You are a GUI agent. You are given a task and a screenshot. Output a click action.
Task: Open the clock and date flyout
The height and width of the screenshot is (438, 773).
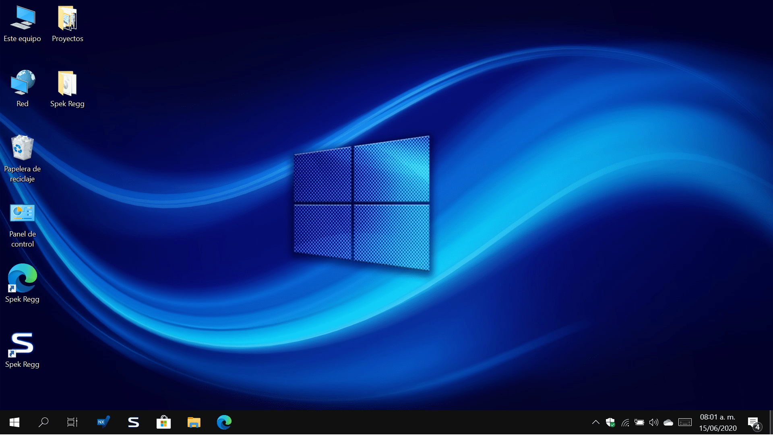[x=717, y=422]
